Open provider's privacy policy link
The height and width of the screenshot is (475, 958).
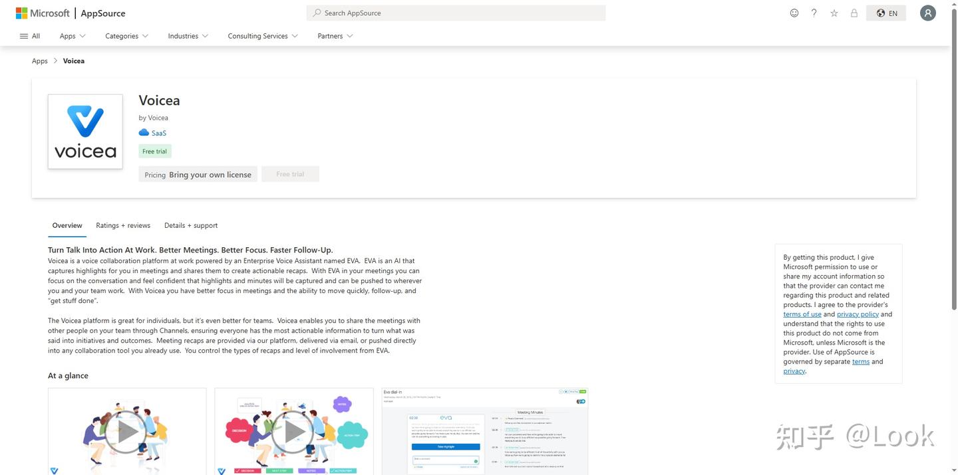pyautogui.click(x=858, y=314)
